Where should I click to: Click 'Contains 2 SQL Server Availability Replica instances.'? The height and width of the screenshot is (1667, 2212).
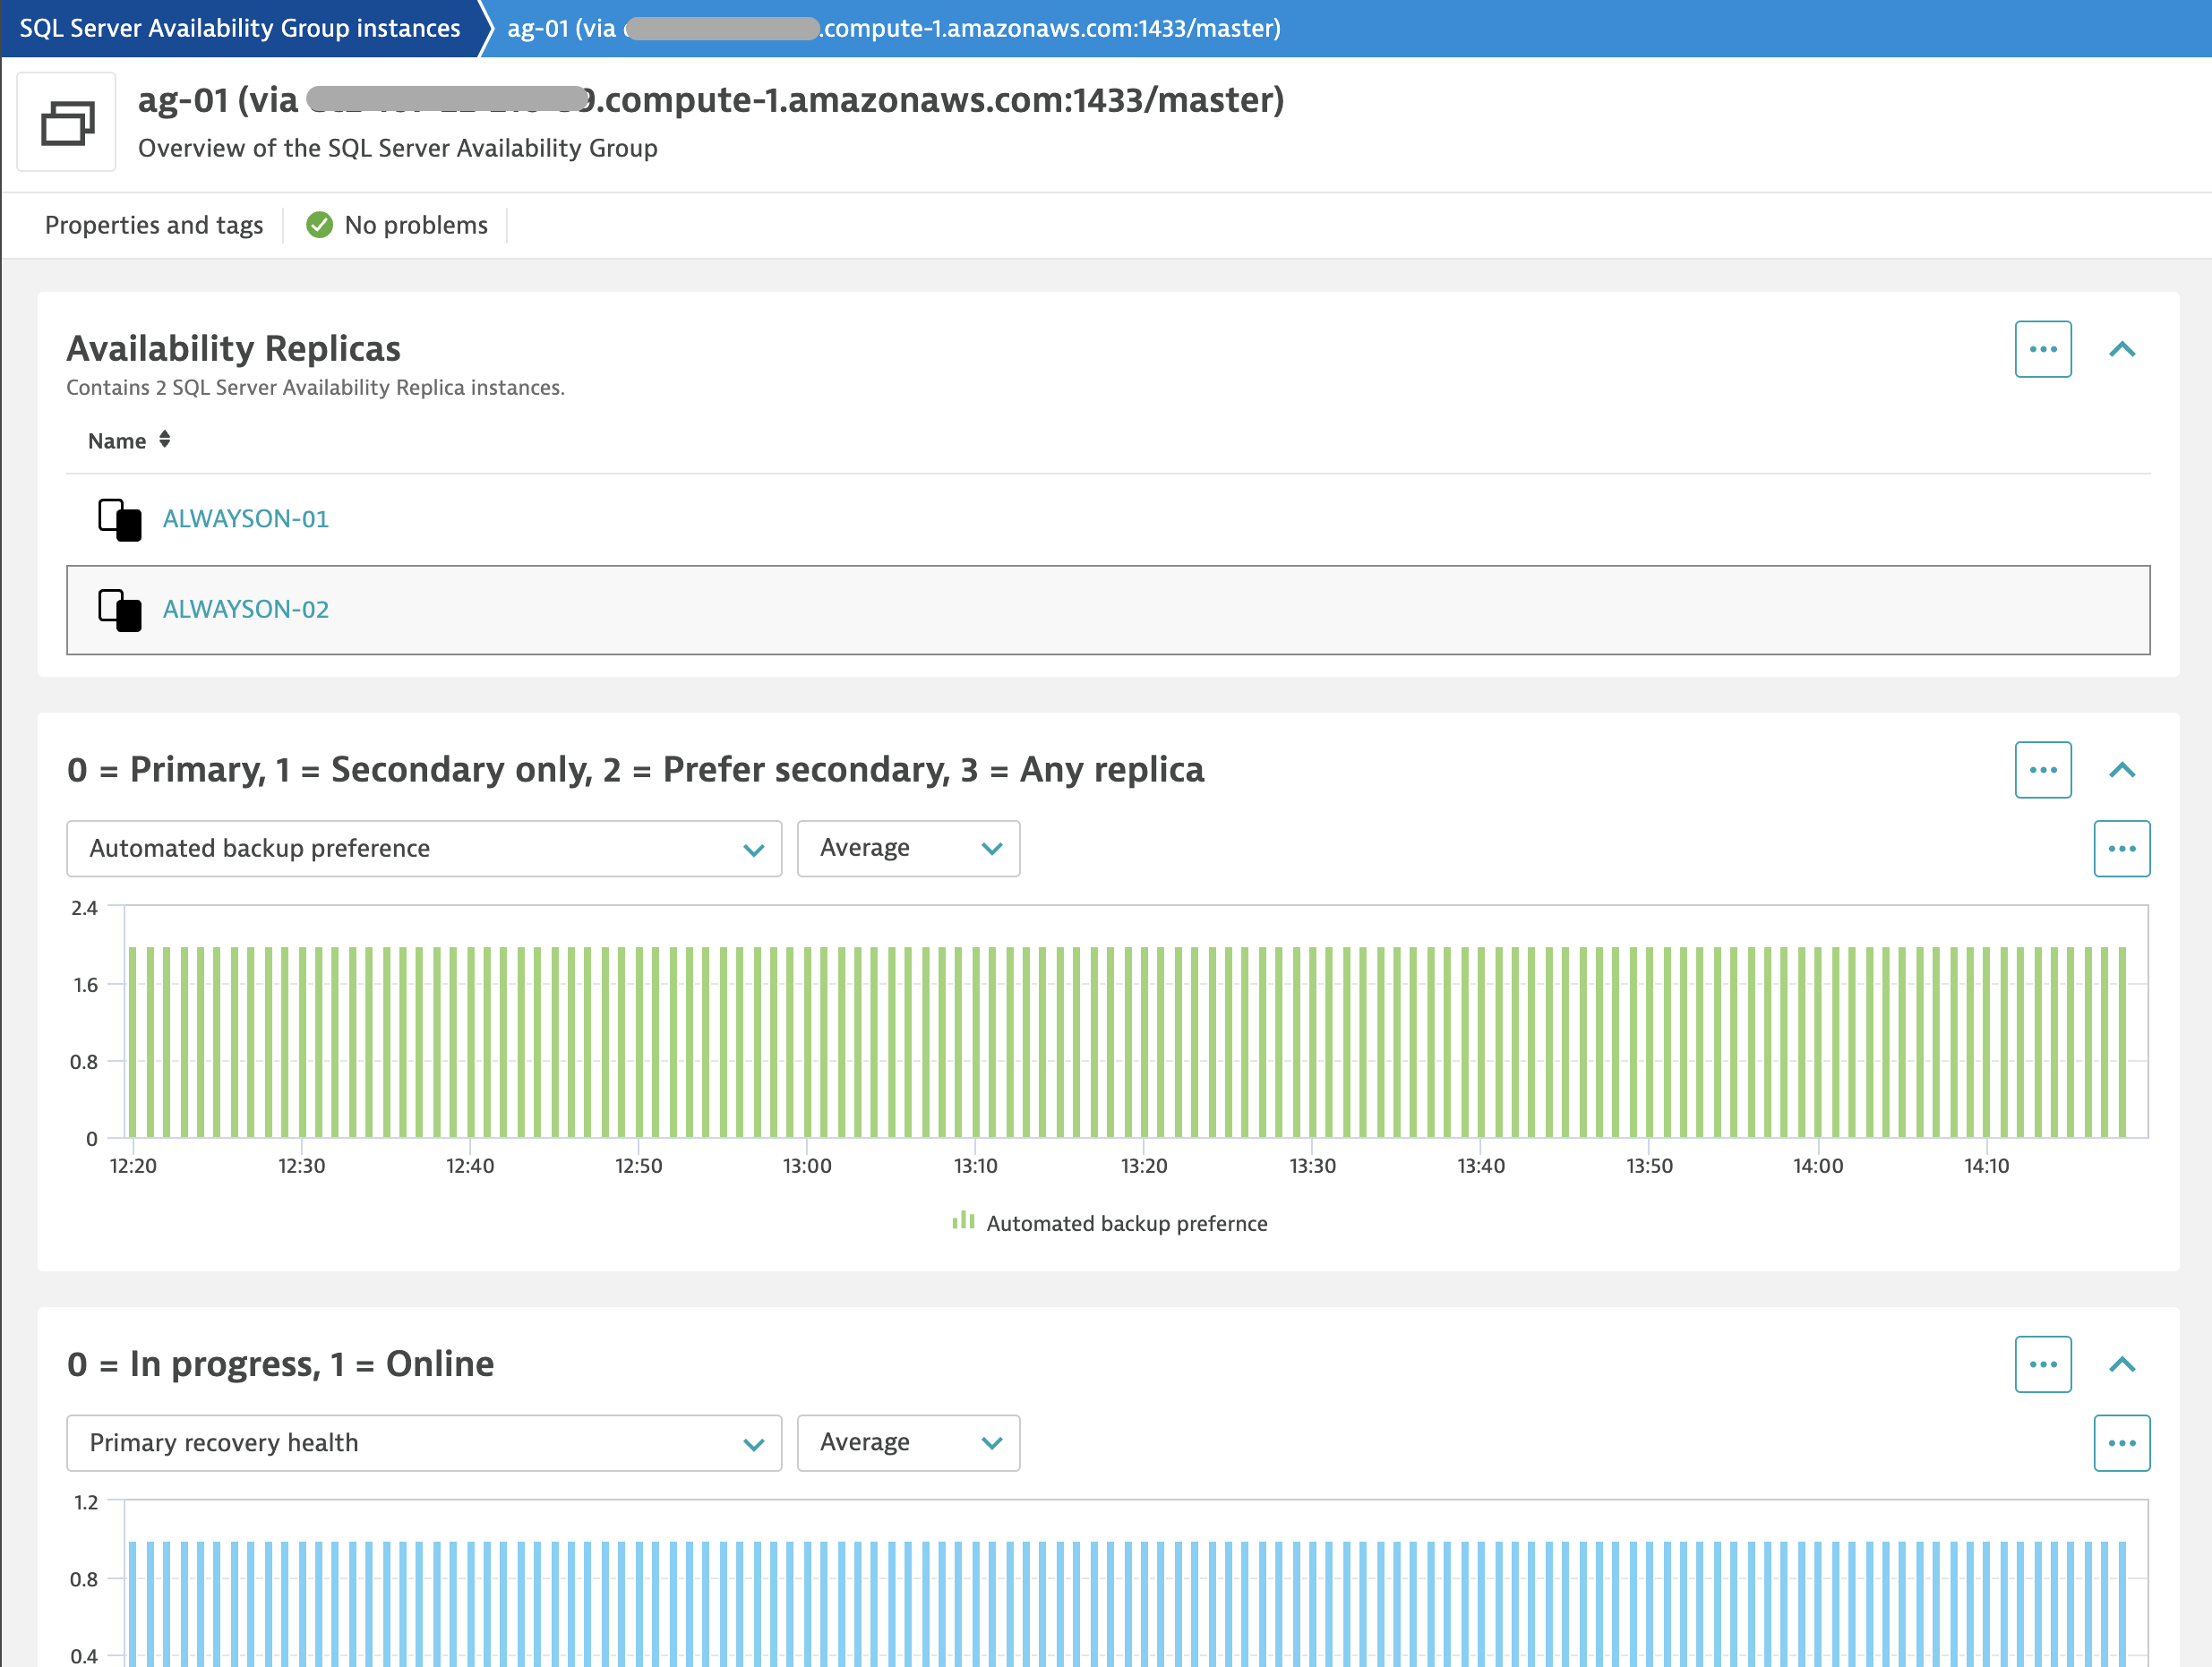point(315,388)
